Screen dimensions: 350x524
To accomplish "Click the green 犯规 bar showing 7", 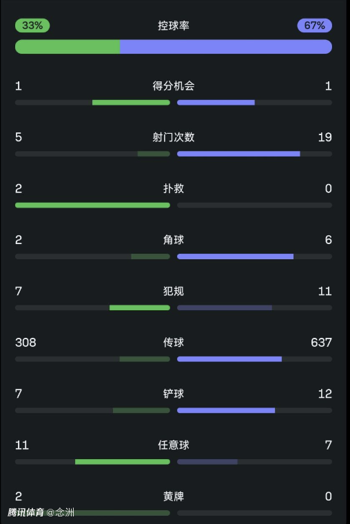I will (x=140, y=308).
